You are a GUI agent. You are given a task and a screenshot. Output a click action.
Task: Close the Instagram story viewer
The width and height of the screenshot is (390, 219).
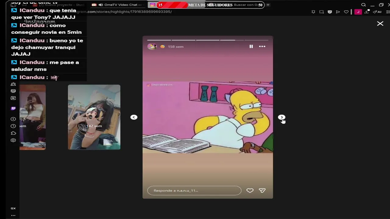pos(380,23)
